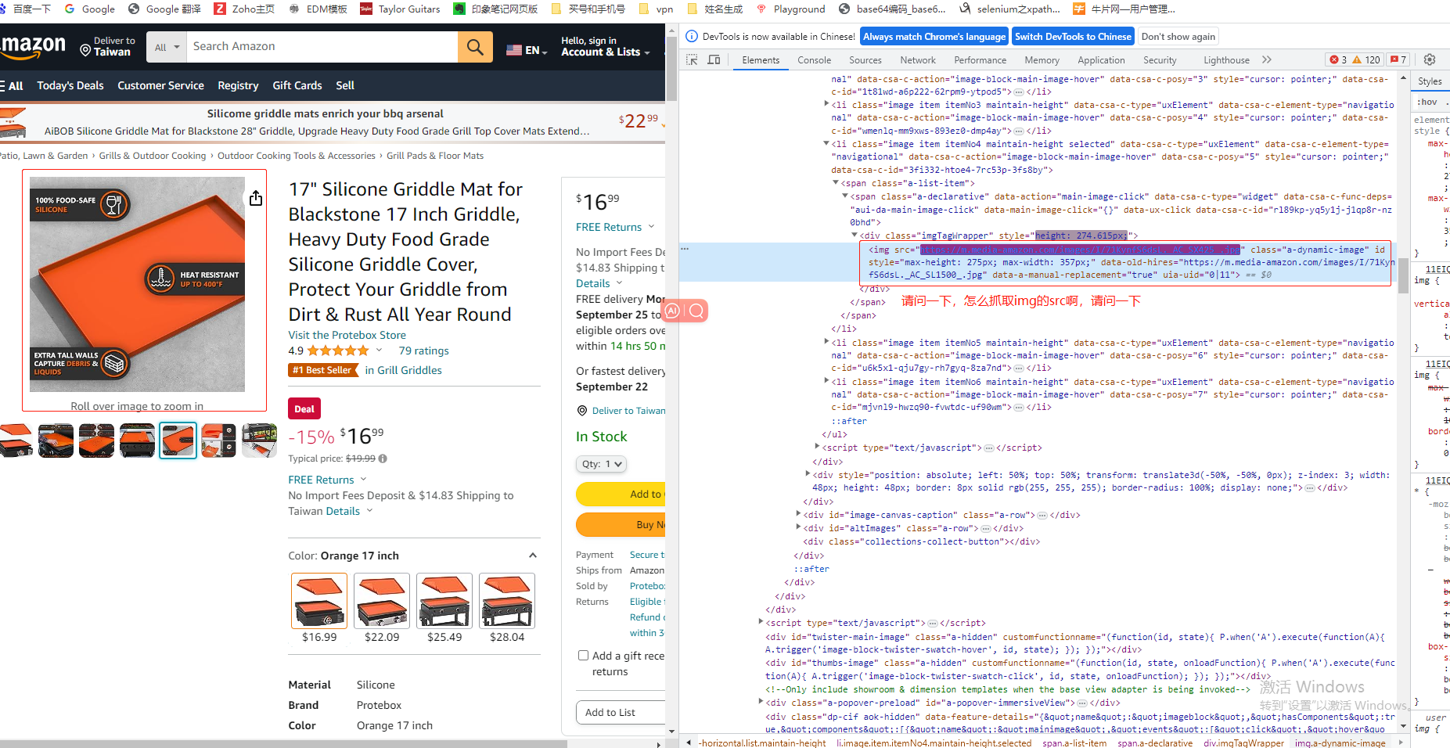The height and width of the screenshot is (748, 1450).
Task: Open the Sources tab
Action: (x=865, y=60)
